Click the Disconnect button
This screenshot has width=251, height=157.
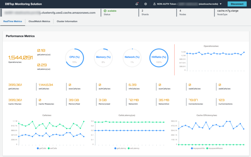click(x=237, y=4)
